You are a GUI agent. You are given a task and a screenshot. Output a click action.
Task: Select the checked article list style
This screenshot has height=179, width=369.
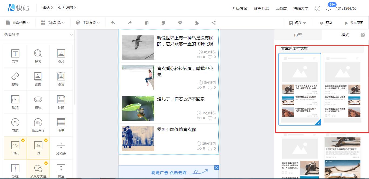tap(300, 89)
